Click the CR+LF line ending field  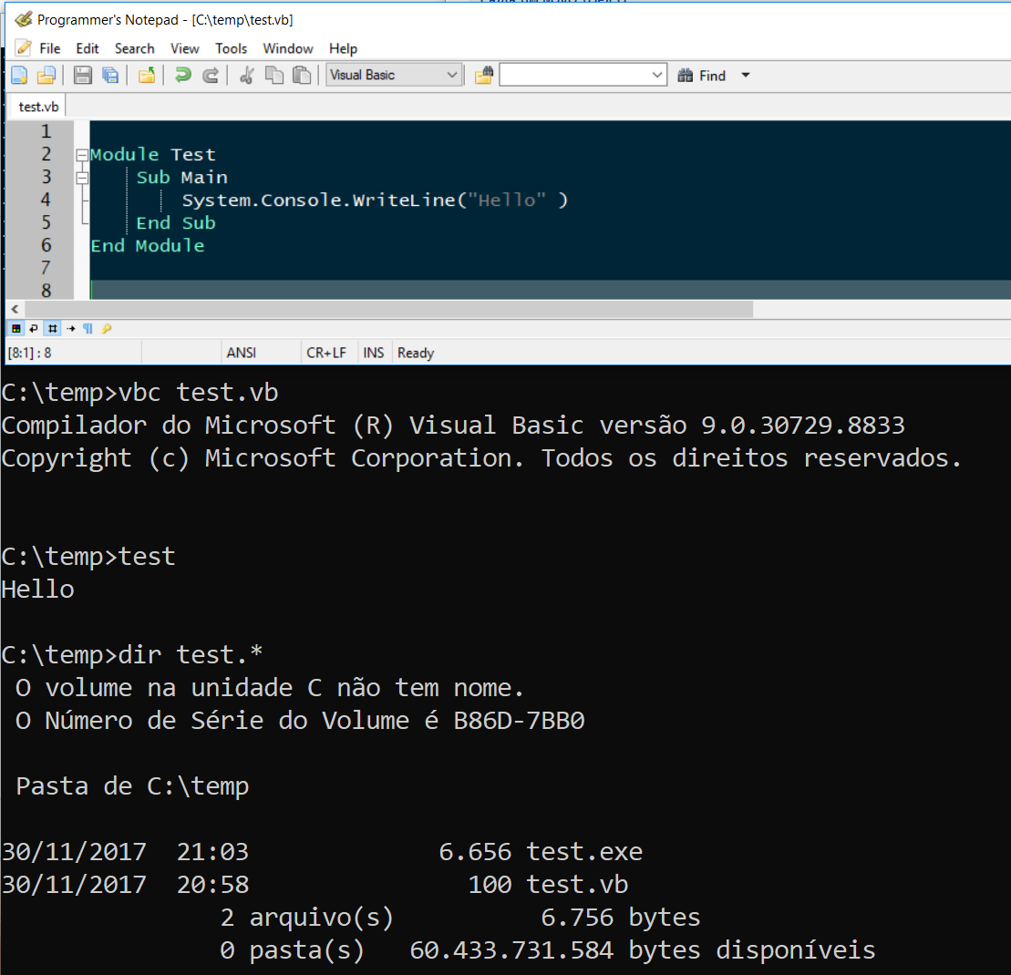[x=326, y=354]
